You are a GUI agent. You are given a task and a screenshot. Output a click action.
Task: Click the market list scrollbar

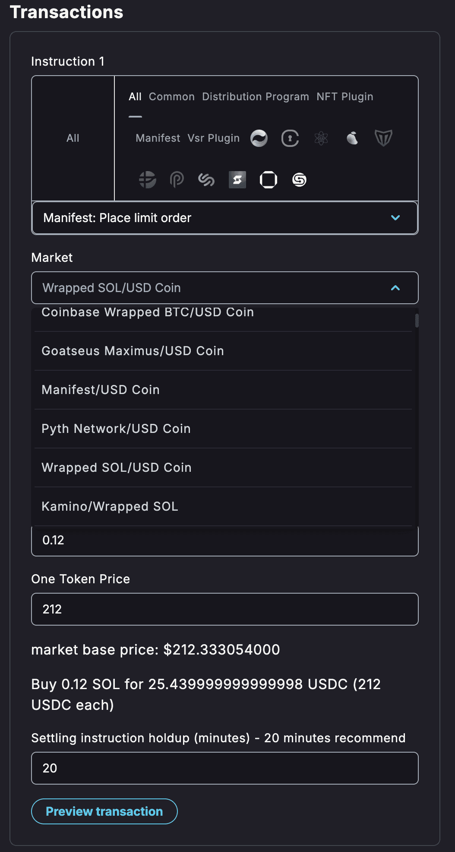tap(417, 321)
